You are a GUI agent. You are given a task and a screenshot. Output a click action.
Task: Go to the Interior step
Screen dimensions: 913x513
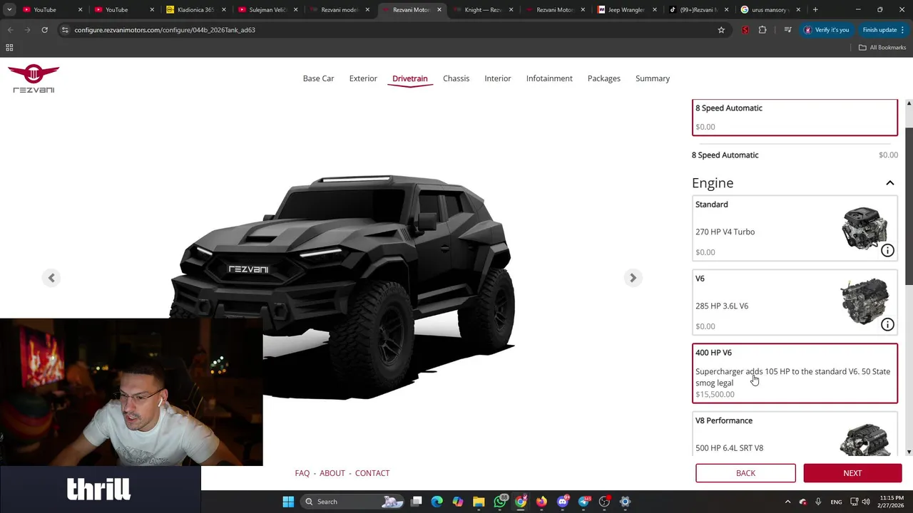point(498,78)
